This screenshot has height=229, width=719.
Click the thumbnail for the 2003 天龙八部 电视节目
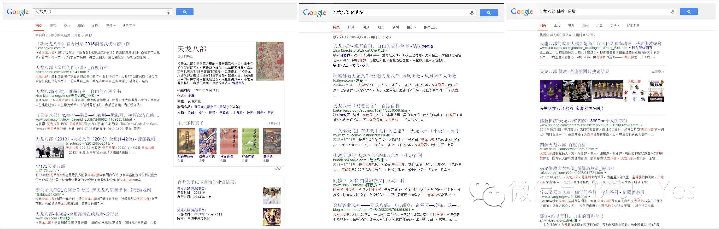pyautogui.click(x=272, y=217)
